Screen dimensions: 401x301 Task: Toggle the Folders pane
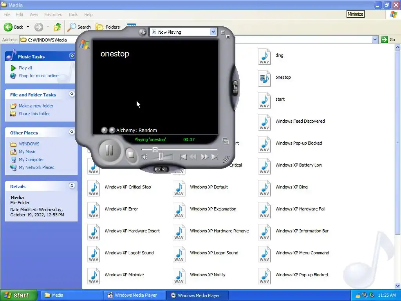[108, 27]
